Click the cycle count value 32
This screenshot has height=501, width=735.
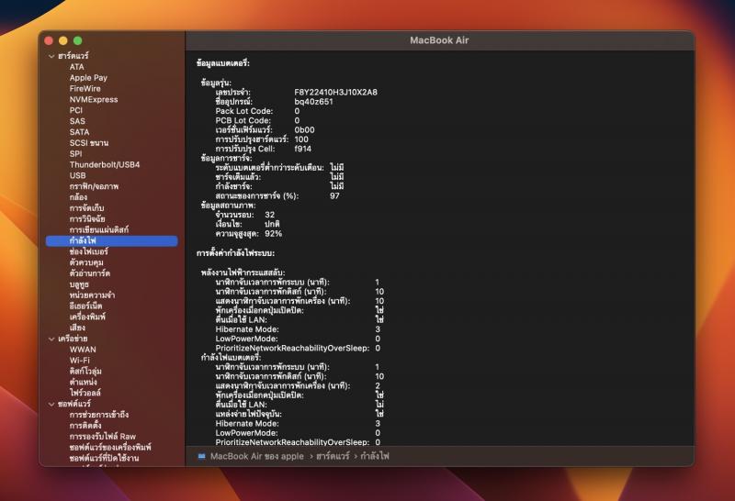coord(269,215)
